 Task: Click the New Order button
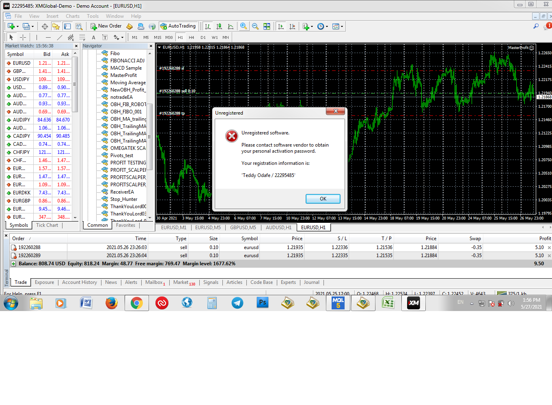click(x=106, y=26)
